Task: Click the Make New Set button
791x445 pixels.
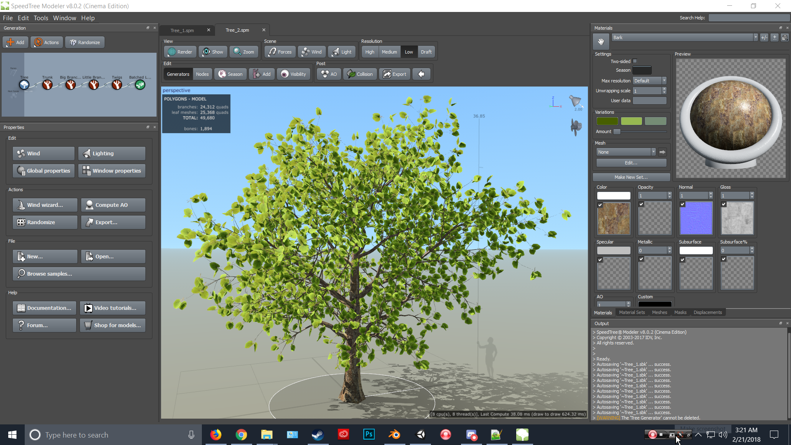Action: [x=631, y=177]
